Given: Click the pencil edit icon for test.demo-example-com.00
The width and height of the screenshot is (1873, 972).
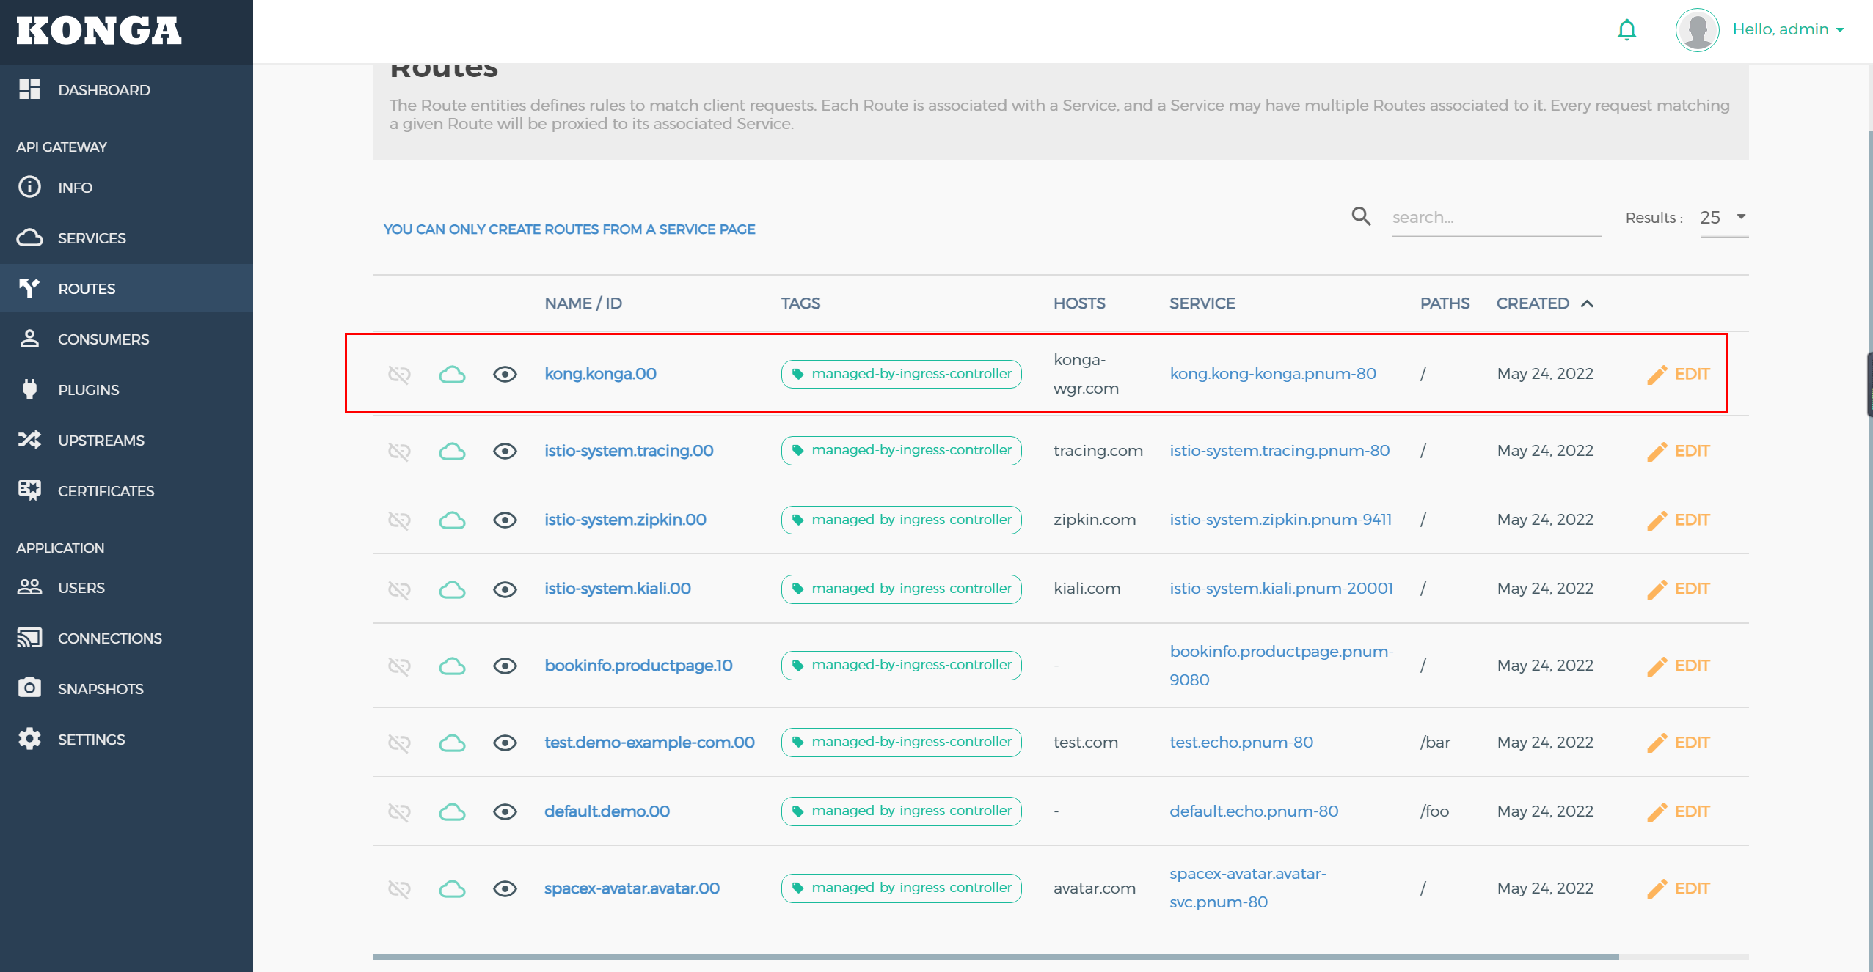Looking at the screenshot, I should (x=1657, y=743).
